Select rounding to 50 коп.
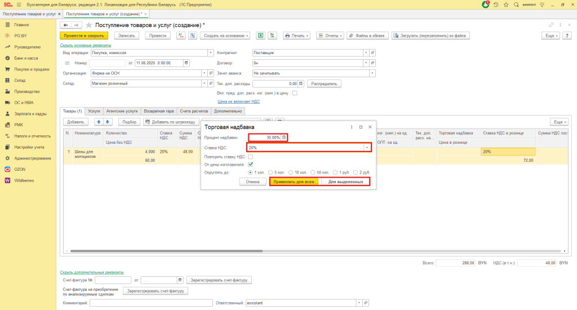The height and width of the screenshot is (310, 577). tap(313, 172)
